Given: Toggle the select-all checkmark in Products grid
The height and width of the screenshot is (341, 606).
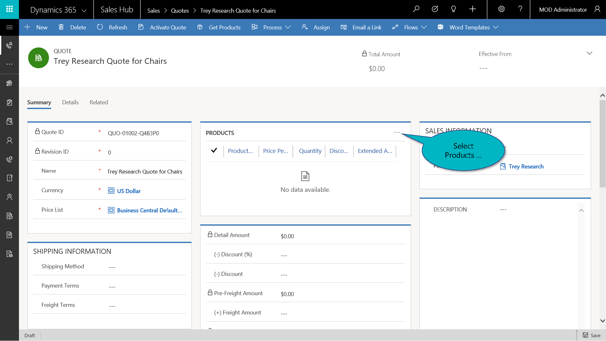Looking at the screenshot, I should (214, 150).
